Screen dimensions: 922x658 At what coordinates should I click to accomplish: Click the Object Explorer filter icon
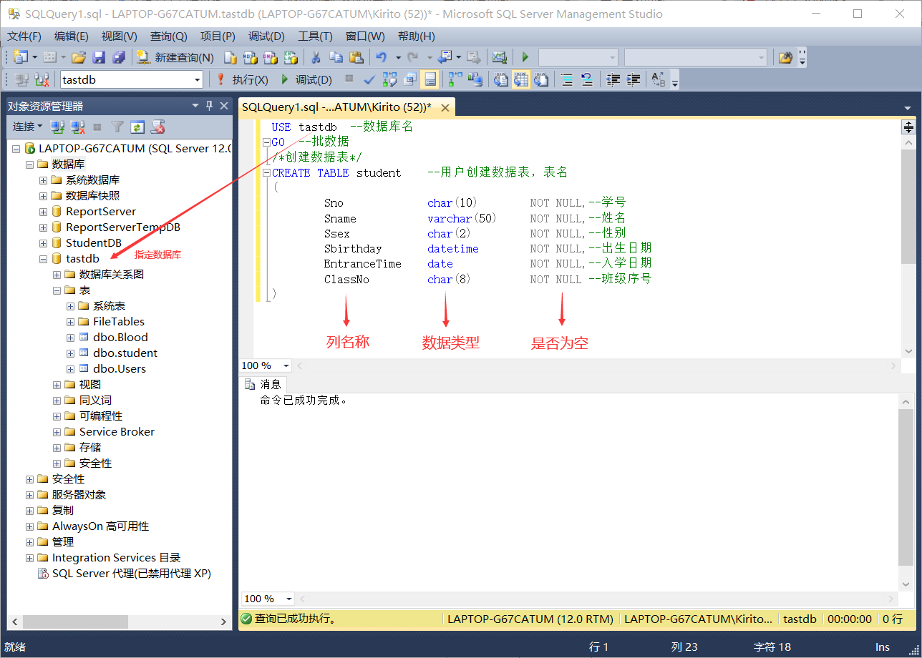click(x=115, y=127)
